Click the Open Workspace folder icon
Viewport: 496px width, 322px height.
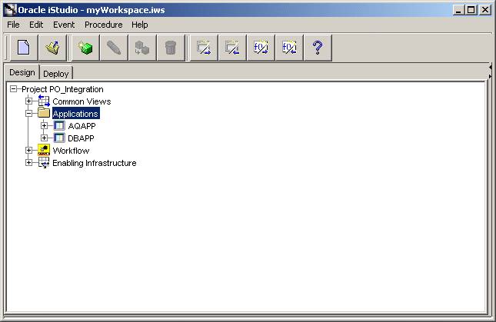click(52, 48)
